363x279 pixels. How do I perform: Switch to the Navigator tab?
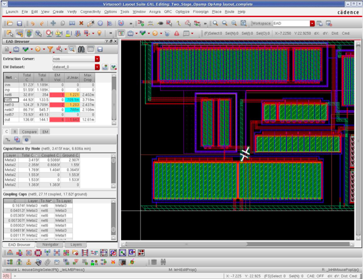click(x=50, y=245)
